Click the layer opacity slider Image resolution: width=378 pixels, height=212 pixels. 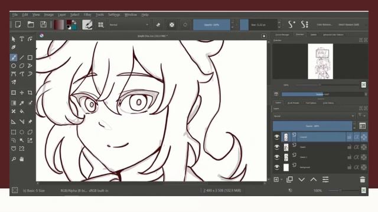(x=312, y=126)
